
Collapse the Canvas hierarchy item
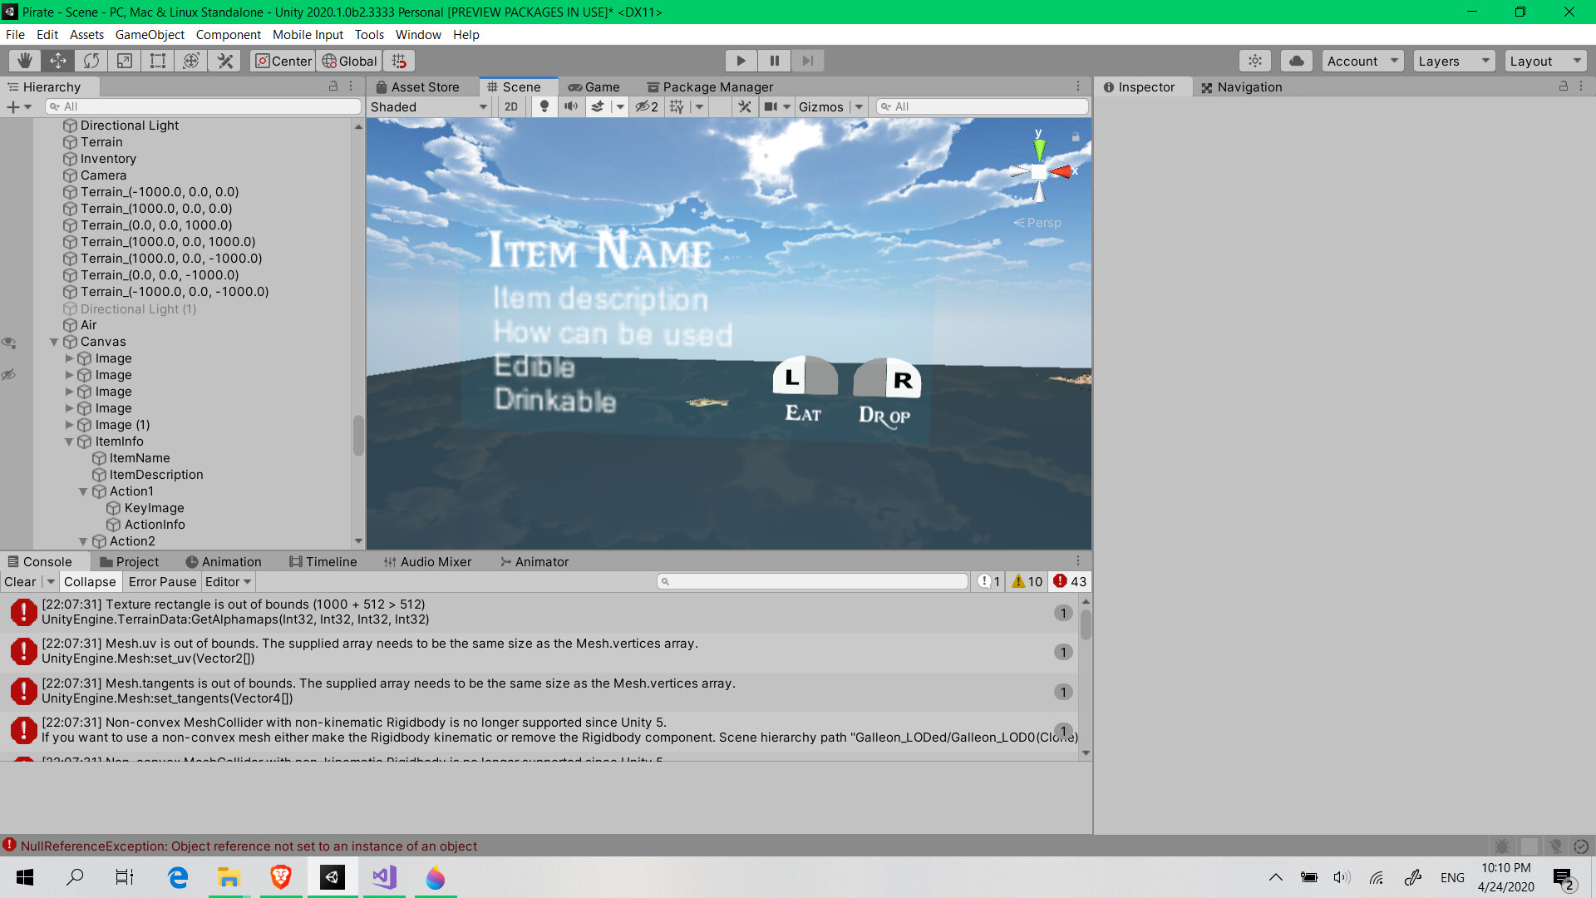tap(54, 342)
